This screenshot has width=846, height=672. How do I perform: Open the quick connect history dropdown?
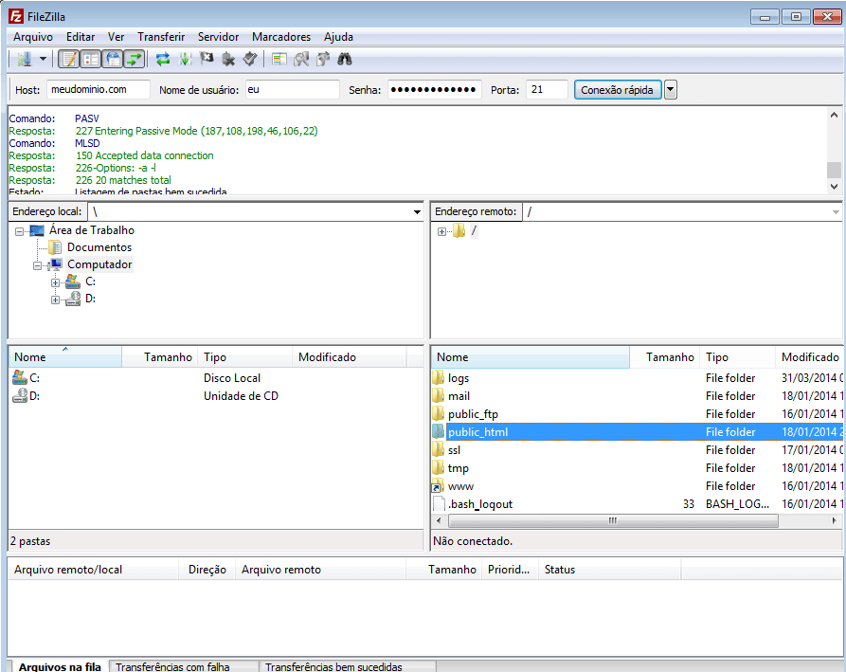pos(671,90)
